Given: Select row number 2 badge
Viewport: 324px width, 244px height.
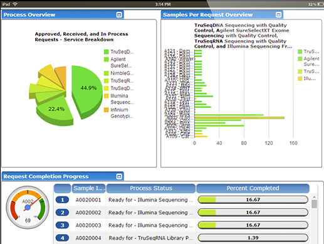Looking at the screenshot, I should tap(62, 213).
